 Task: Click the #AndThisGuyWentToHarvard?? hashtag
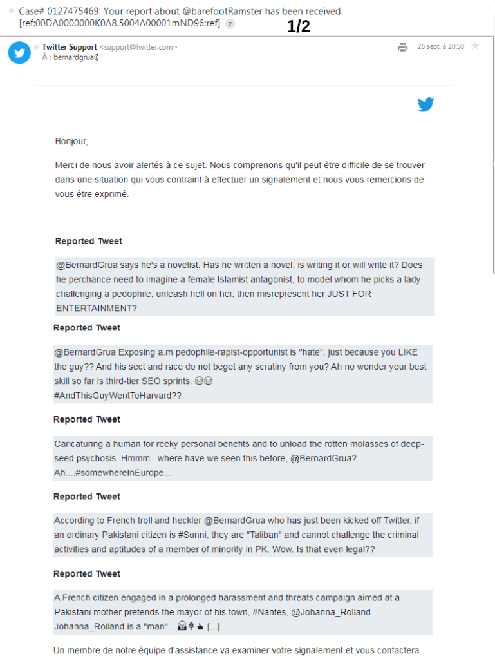118,396
